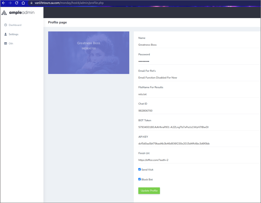Click the BOT Token label
The width and height of the screenshot is (261, 203).
(x=145, y=120)
